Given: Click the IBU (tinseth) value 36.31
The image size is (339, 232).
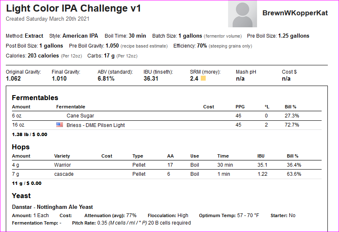Looking at the screenshot, I should (x=151, y=79).
